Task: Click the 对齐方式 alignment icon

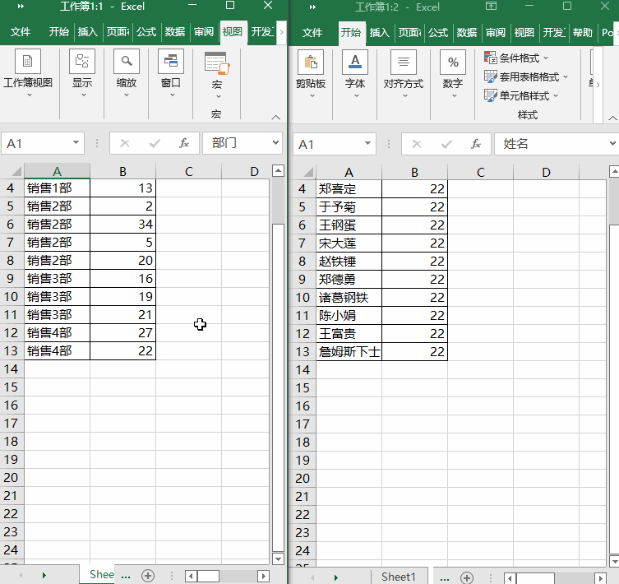Action: pyautogui.click(x=404, y=62)
